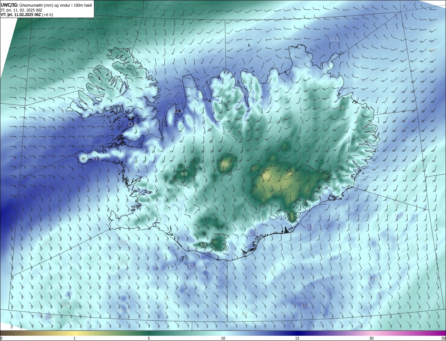This screenshot has height=341, width=446.
Task: Click the colorbar tick label 50
Action: pos(443,338)
